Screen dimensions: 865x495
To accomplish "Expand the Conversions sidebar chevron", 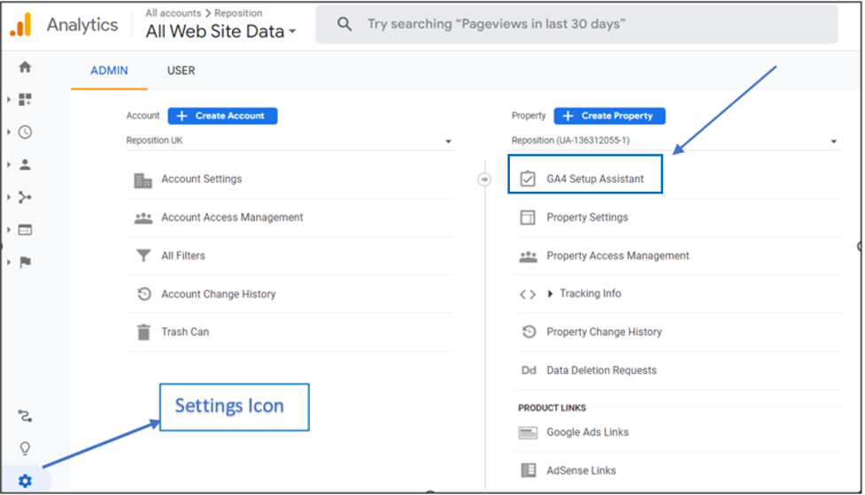I will pyautogui.click(x=8, y=263).
